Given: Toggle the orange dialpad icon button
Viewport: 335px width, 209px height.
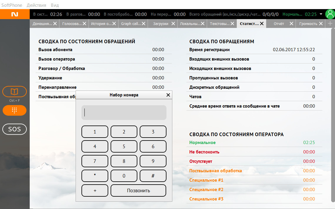Looking at the screenshot, I should [14, 111].
